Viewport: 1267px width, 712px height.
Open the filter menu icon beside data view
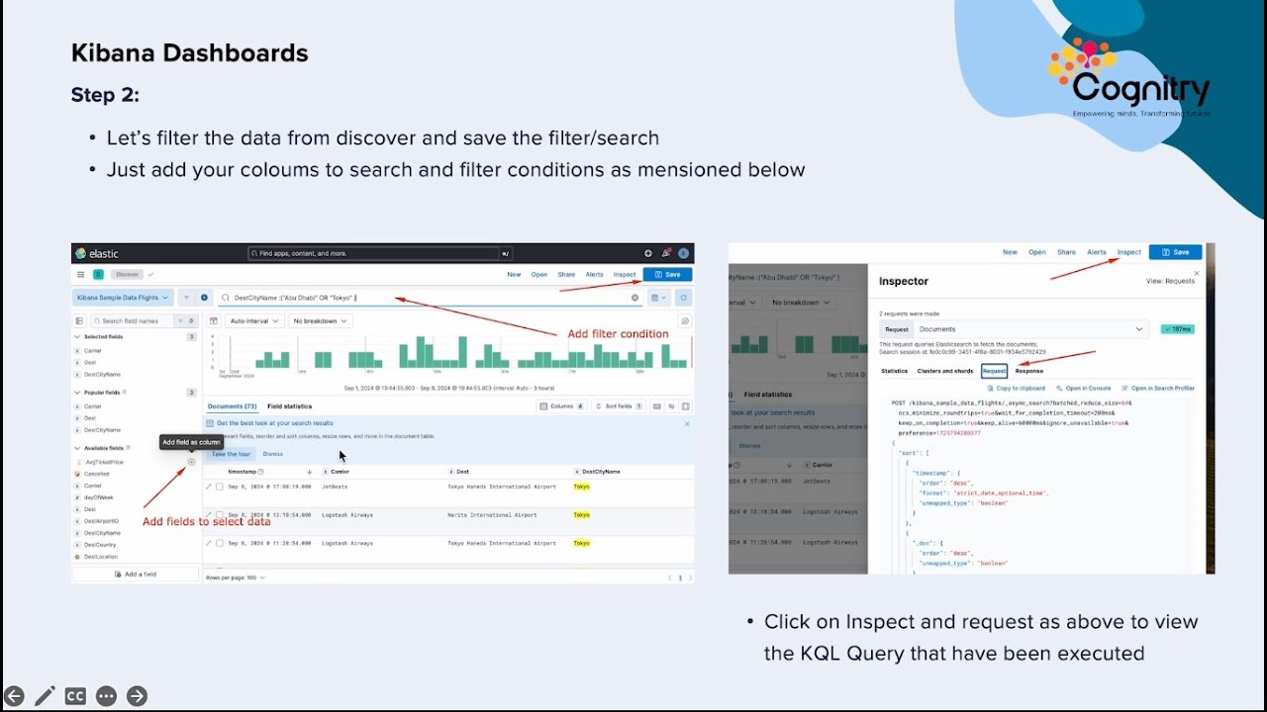coord(186,297)
